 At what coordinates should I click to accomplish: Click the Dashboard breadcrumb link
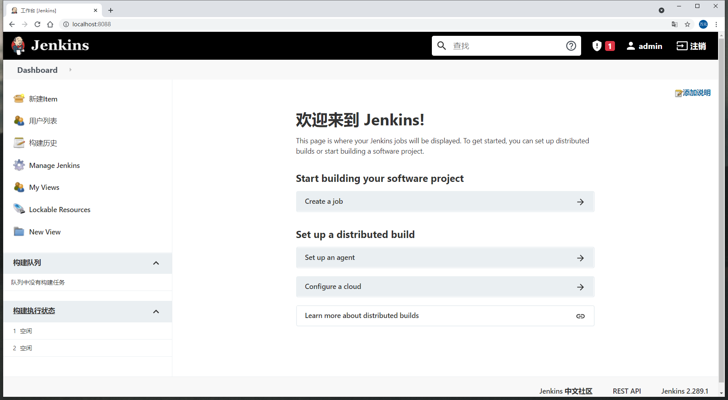37,70
